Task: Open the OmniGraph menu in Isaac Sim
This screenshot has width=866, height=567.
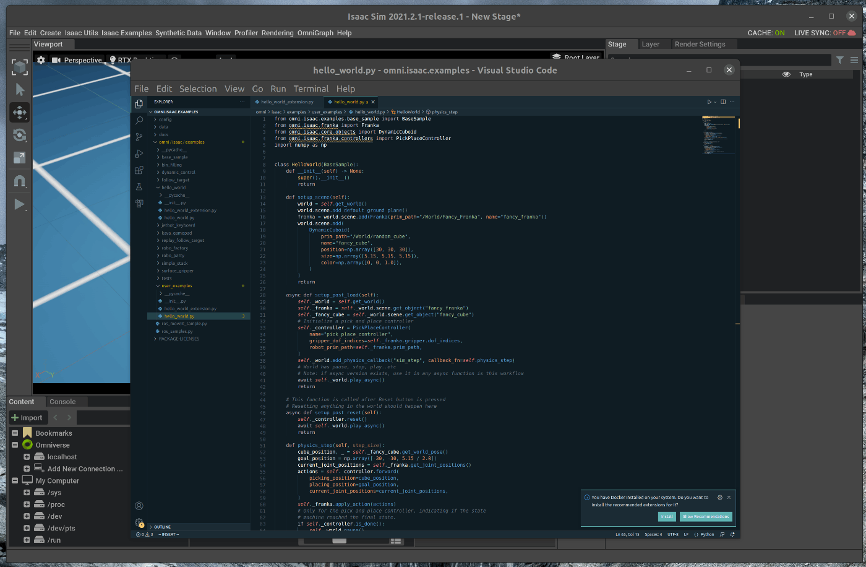Action: click(x=315, y=33)
